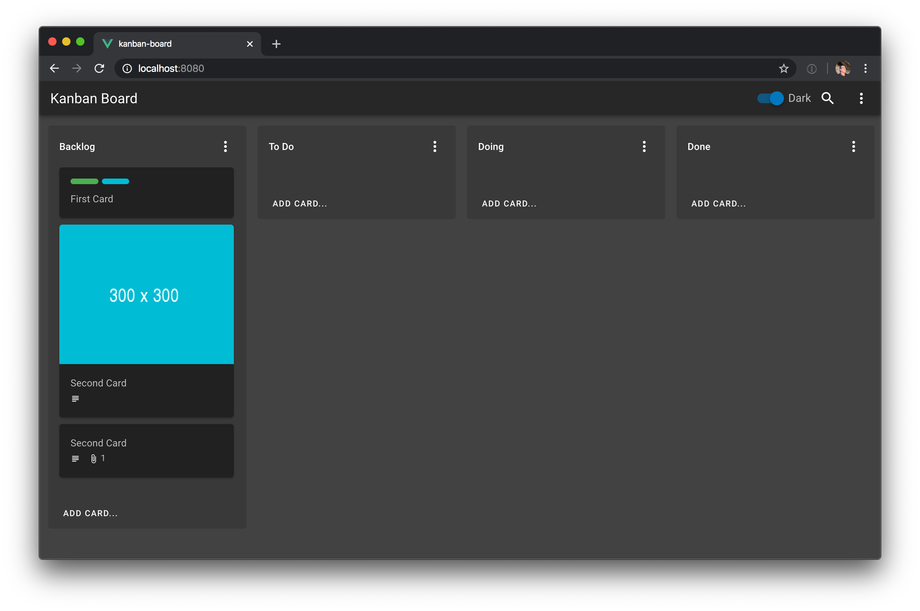The image size is (920, 611).
Task: Toggle the Dark mode switch
Action: pos(770,98)
